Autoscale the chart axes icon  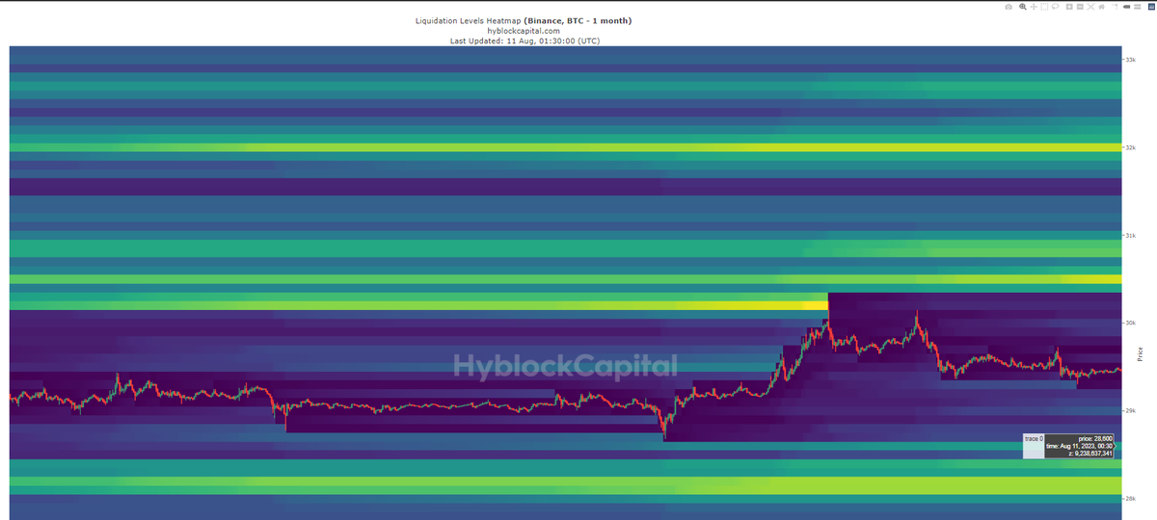coord(1090,7)
